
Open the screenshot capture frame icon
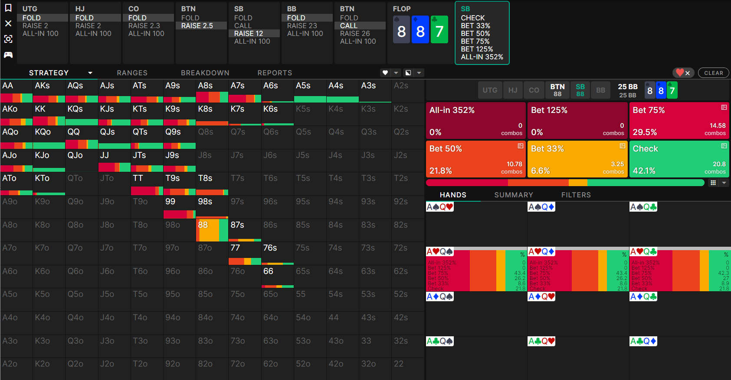8,39
